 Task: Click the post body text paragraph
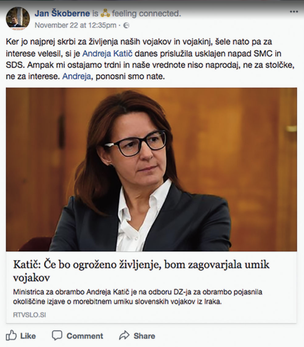(150, 59)
